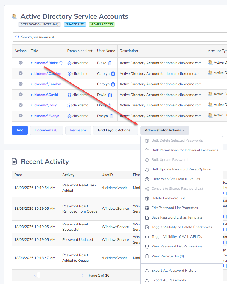Click the shared users icon next to clickdemo\Blake
The image size is (227, 284).
pyautogui.click(x=61, y=63)
